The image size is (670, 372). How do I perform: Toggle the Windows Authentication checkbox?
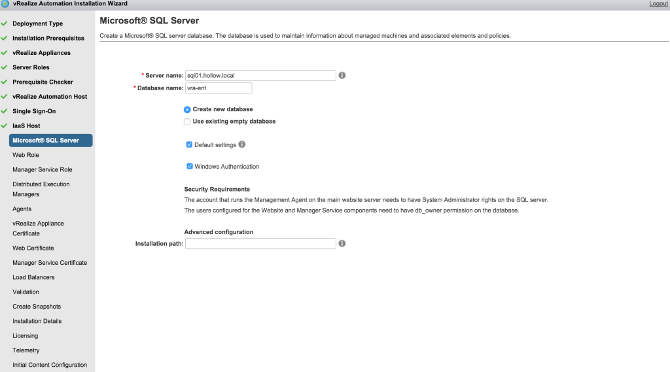(190, 167)
